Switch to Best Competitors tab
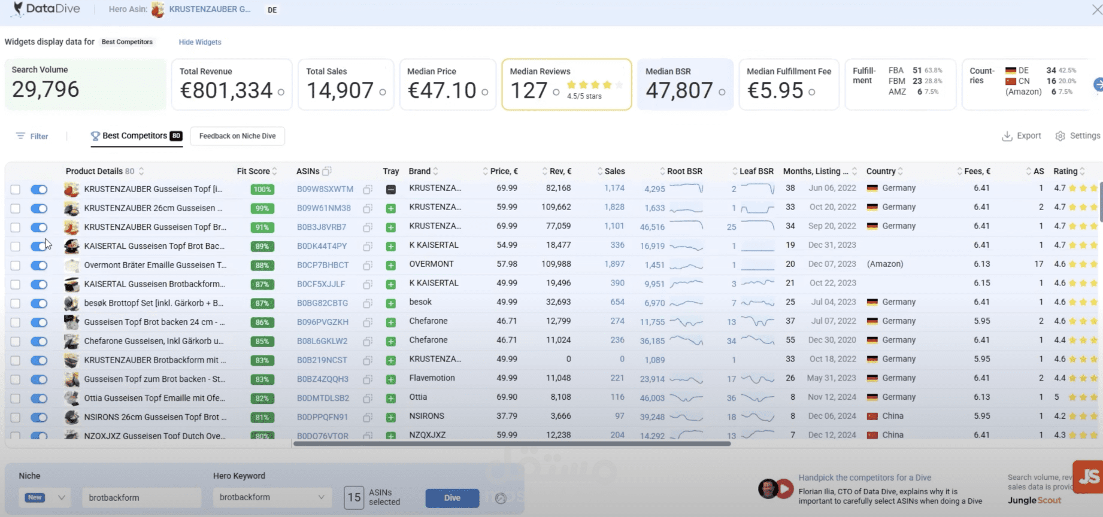The width and height of the screenshot is (1103, 517). [135, 136]
